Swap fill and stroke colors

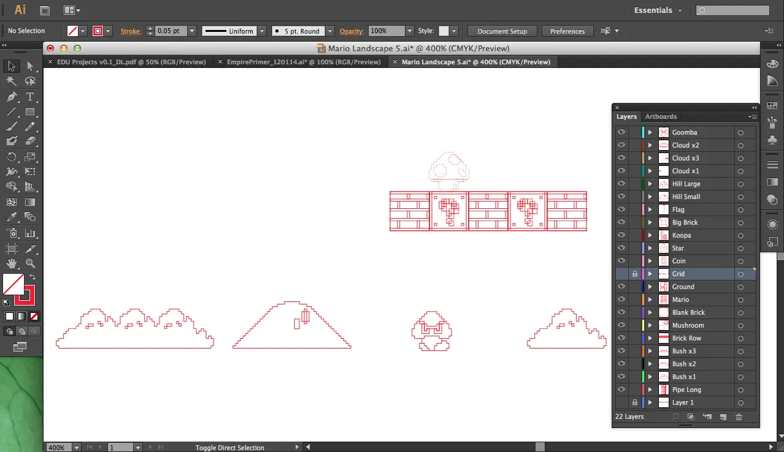pyautogui.click(x=33, y=277)
